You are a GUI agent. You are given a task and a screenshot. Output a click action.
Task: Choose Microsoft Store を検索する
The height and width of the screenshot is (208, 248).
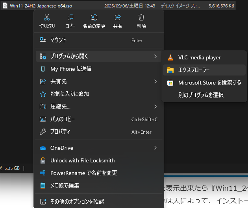point(204,83)
